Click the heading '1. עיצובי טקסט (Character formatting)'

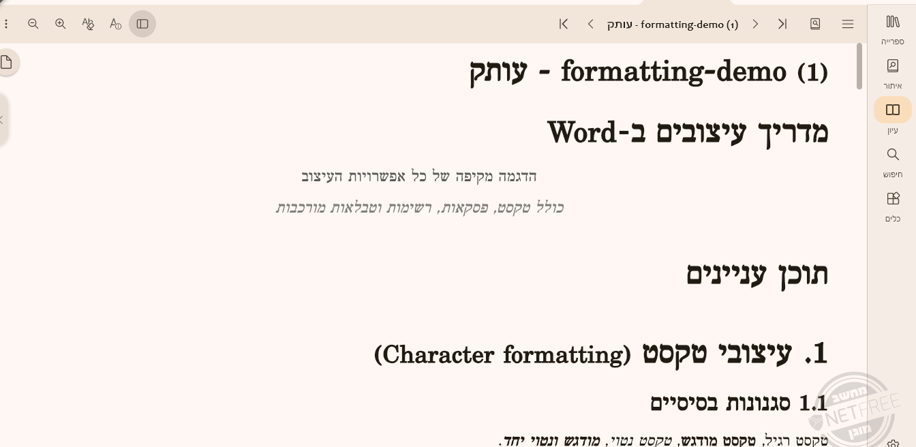pos(601,354)
